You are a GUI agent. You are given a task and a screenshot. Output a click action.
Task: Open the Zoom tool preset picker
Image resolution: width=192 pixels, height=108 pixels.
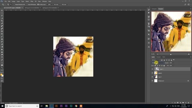tap(3, 4)
